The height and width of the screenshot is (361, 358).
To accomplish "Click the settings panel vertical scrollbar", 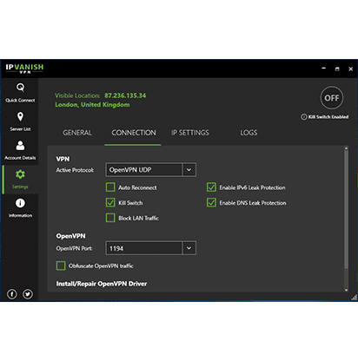I will [346, 210].
